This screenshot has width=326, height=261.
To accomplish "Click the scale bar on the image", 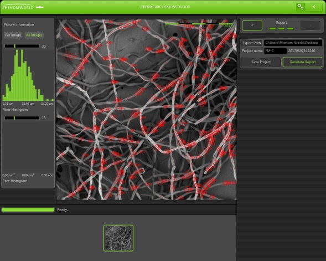I will click(199, 25).
